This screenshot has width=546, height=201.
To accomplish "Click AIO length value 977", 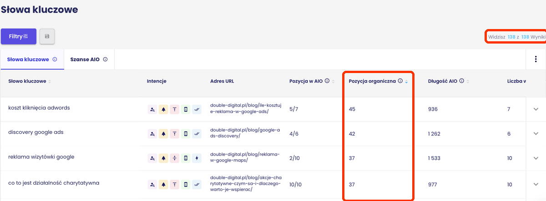I will click(x=433, y=185).
